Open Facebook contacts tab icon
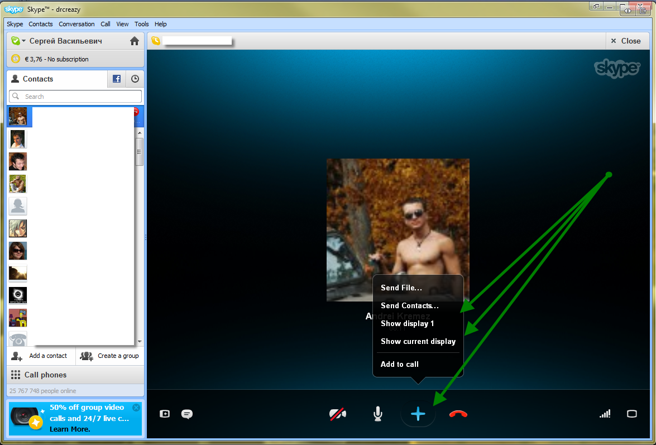The image size is (656, 445). point(116,79)
